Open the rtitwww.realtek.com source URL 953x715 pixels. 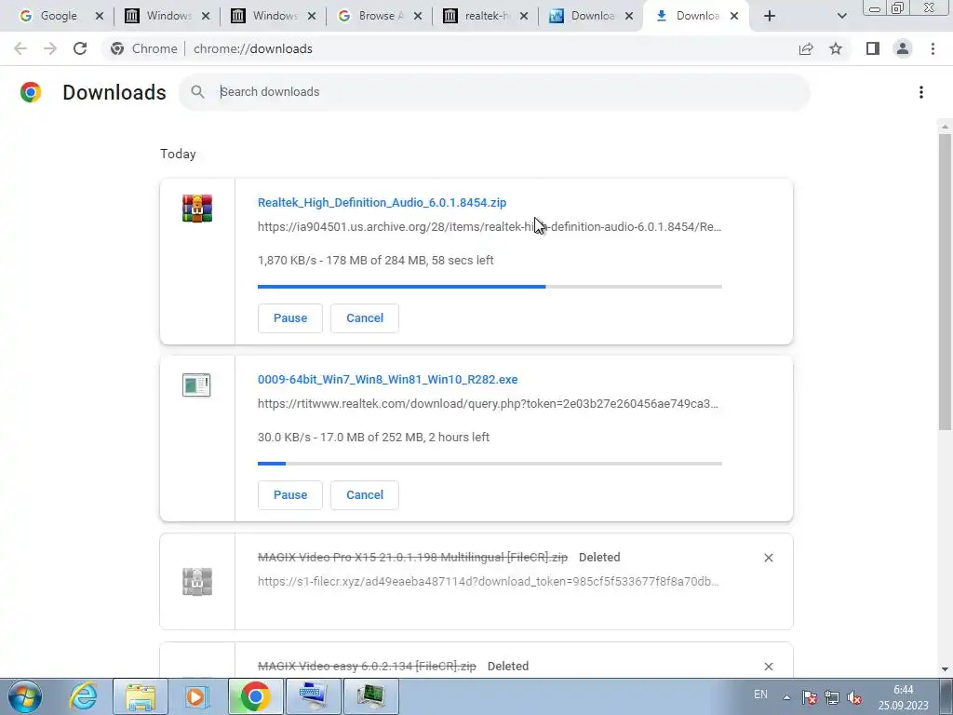[488, 404]
